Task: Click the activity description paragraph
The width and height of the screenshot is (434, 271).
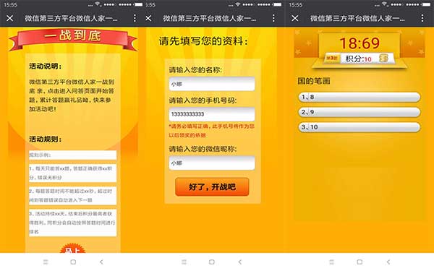Action: (72, 95)
